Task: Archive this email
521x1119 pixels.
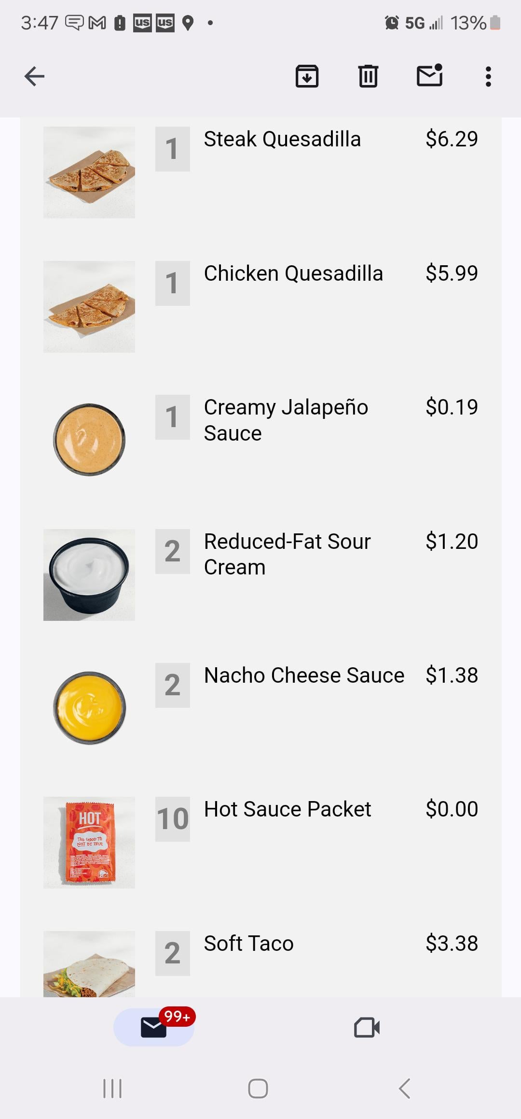Action: pos(307,76)
